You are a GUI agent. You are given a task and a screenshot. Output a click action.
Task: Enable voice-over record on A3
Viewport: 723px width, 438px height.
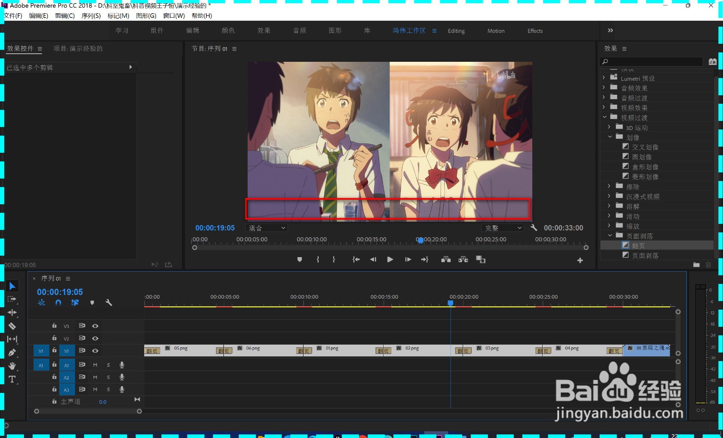pyautogui.click(x=122, y=389)
